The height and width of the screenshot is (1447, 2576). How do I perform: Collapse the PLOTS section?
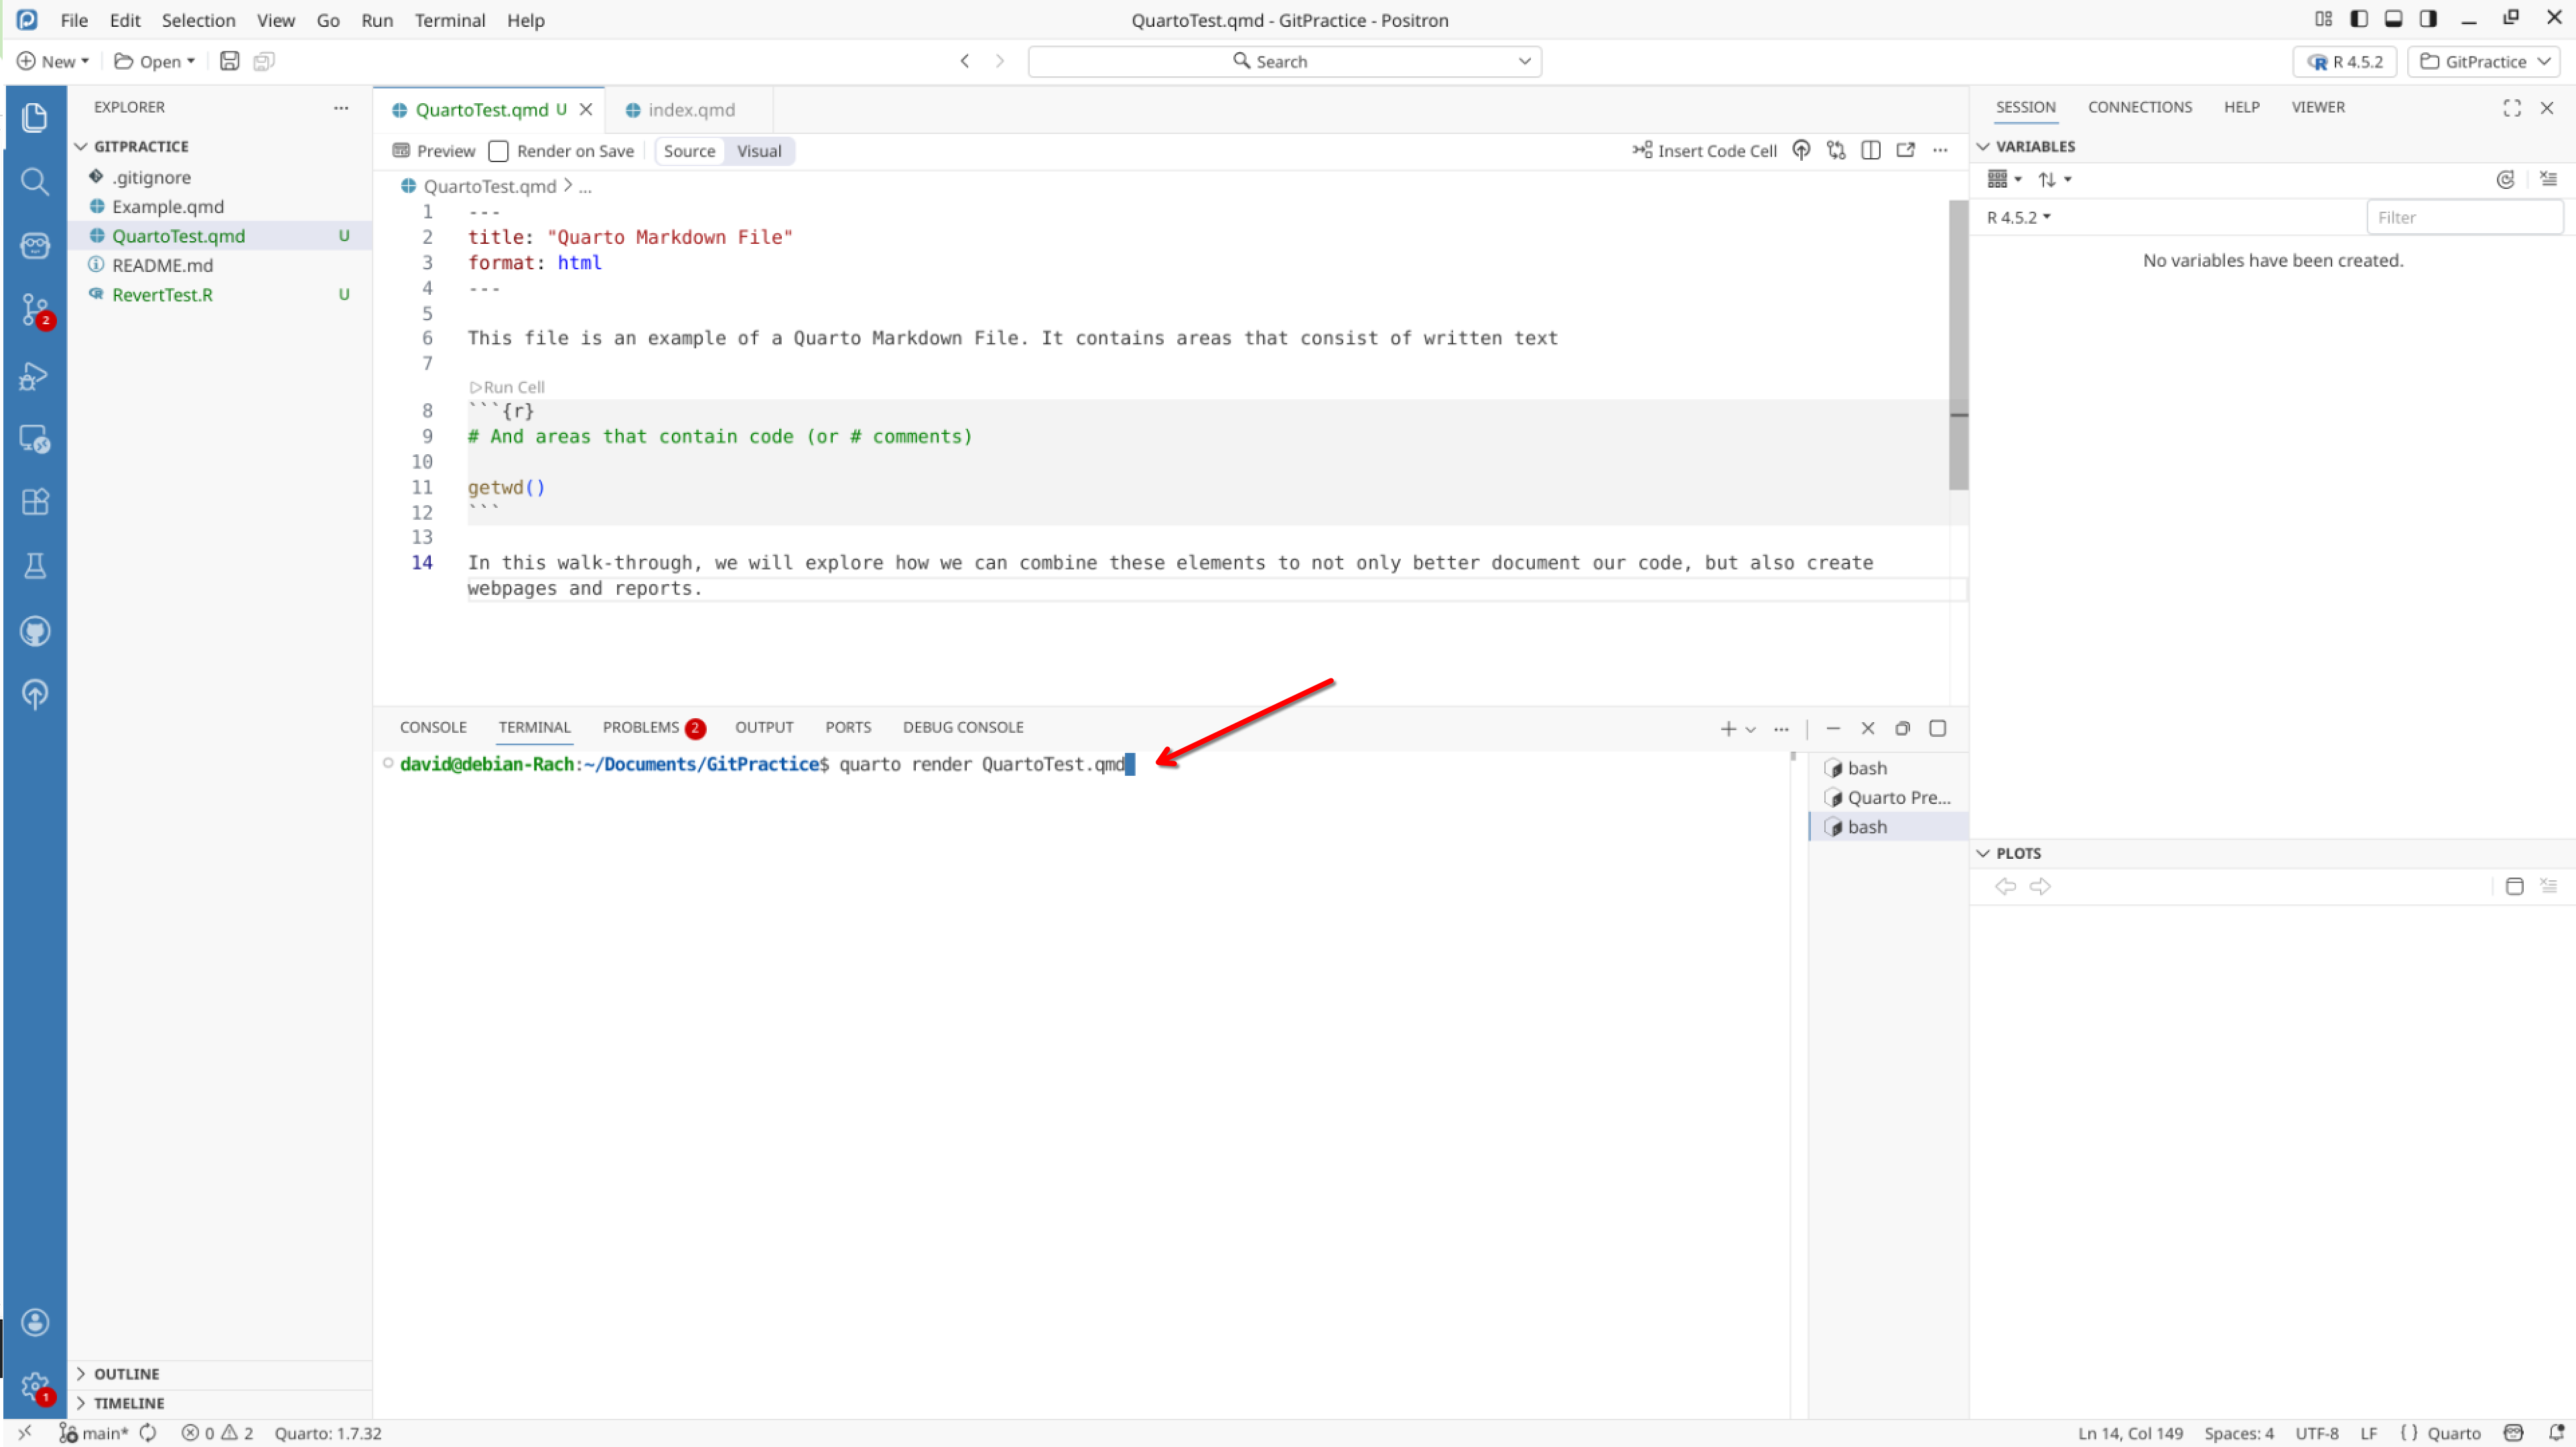[x=2017, y=853]
